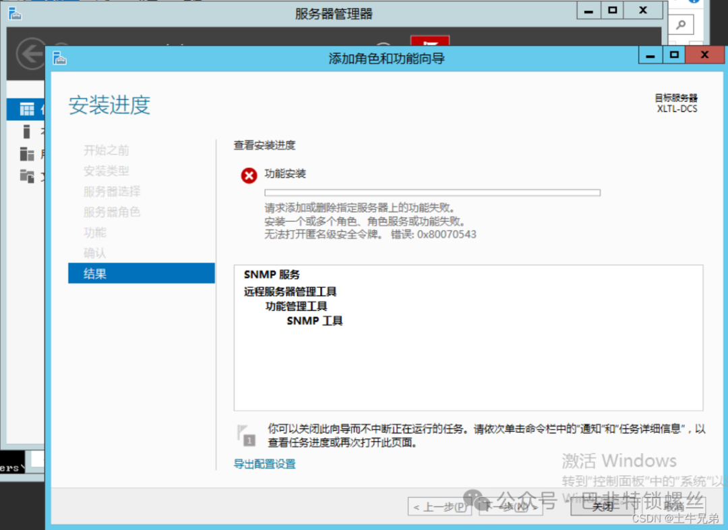Click the back arrow in Server Manager

(30, 54)
